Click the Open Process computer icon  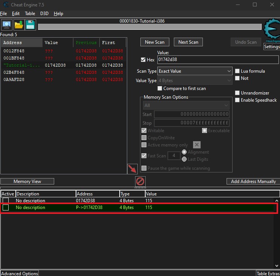click(7, 25)
